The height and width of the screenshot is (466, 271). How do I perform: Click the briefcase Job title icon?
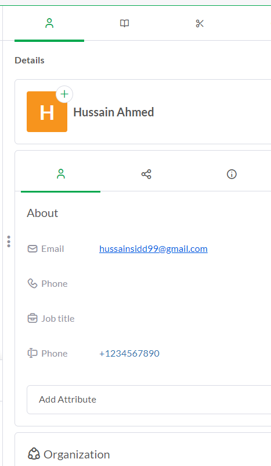coord(32,319)
